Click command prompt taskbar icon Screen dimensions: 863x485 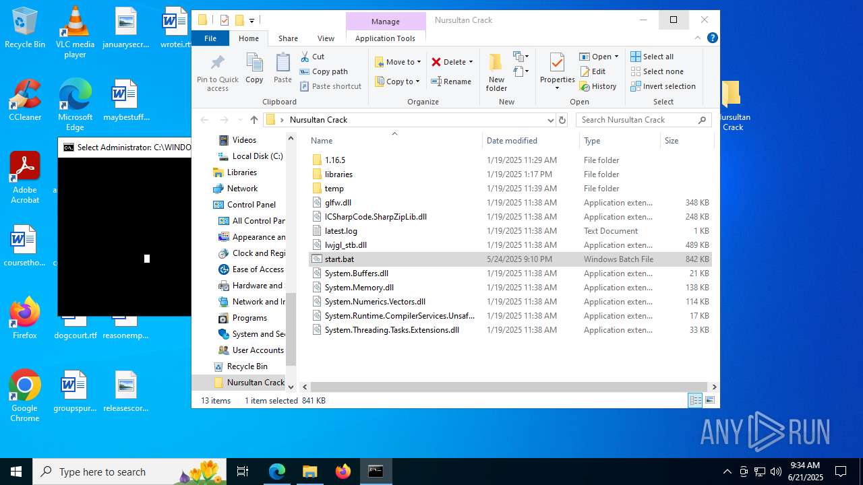point(376,472)
